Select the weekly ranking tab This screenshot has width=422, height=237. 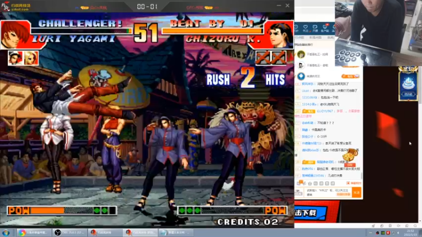[314, 37]
